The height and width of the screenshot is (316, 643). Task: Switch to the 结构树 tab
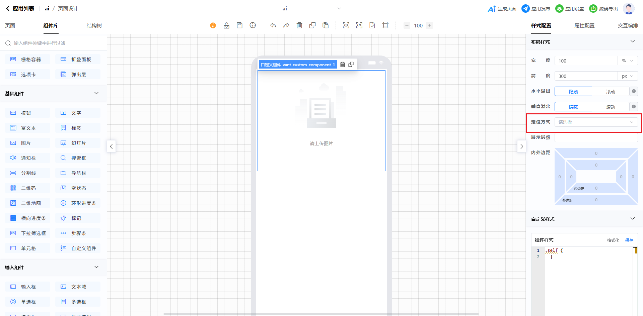pos(94,26)
